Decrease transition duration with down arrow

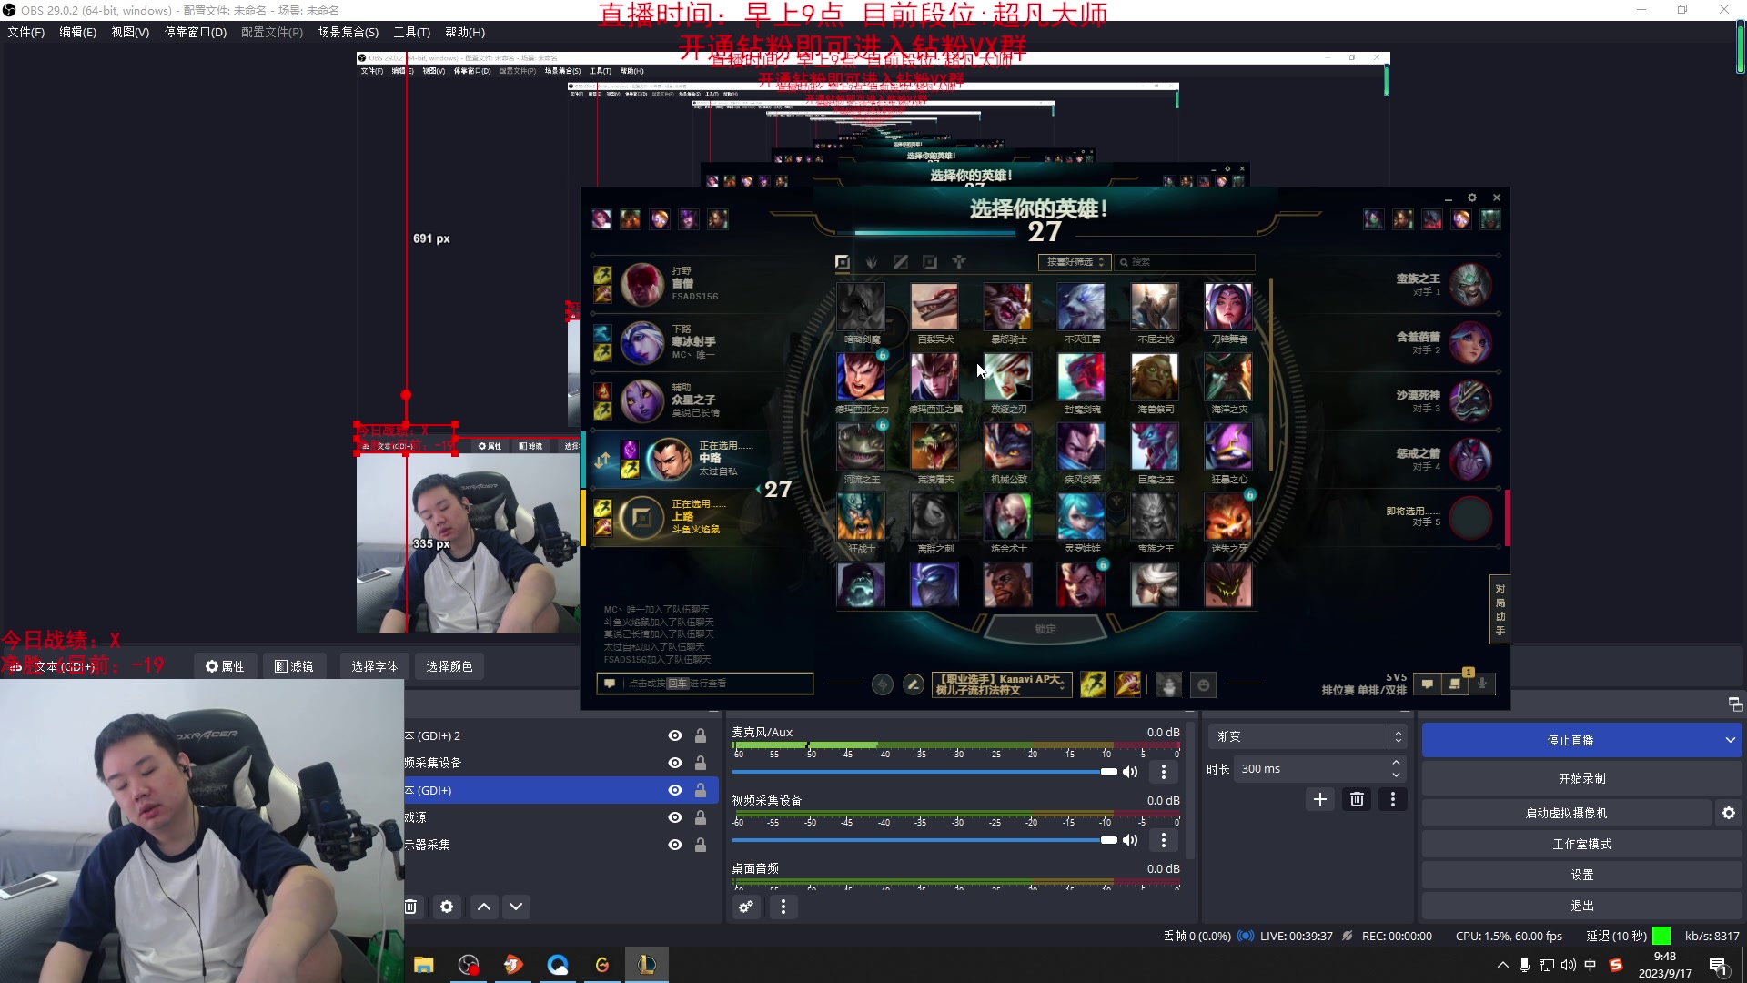pos(1396,775)
